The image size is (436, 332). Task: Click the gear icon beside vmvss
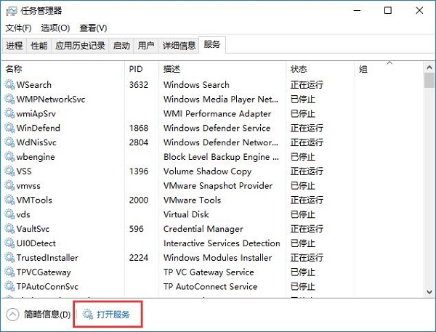tap(9, 185)
